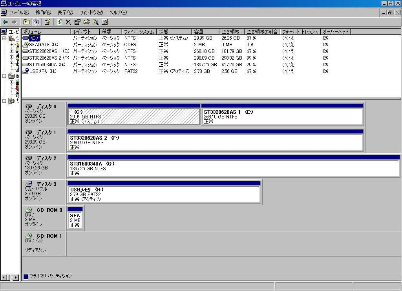Click the Properties toolbar icon
Screen dimensions: 402x291
click(x=77, y=22)
